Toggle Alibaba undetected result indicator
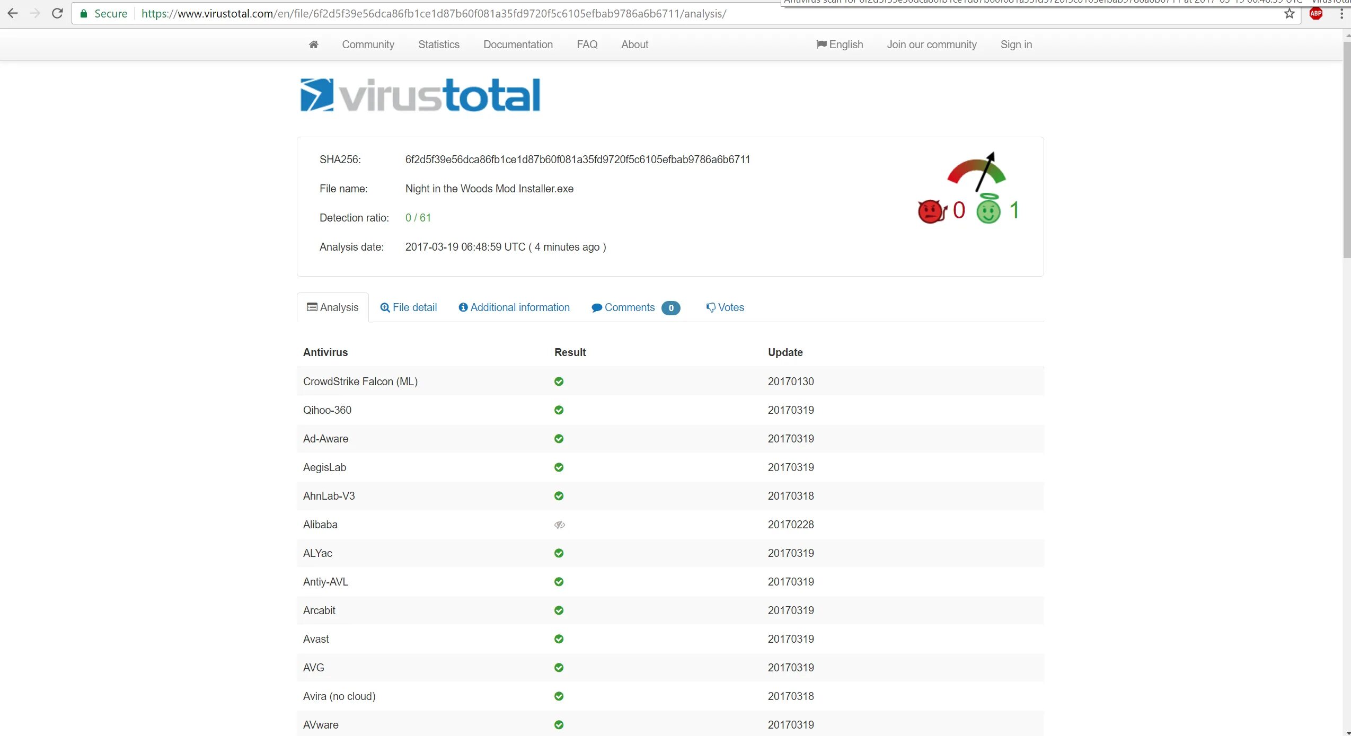 coord(559,524)
